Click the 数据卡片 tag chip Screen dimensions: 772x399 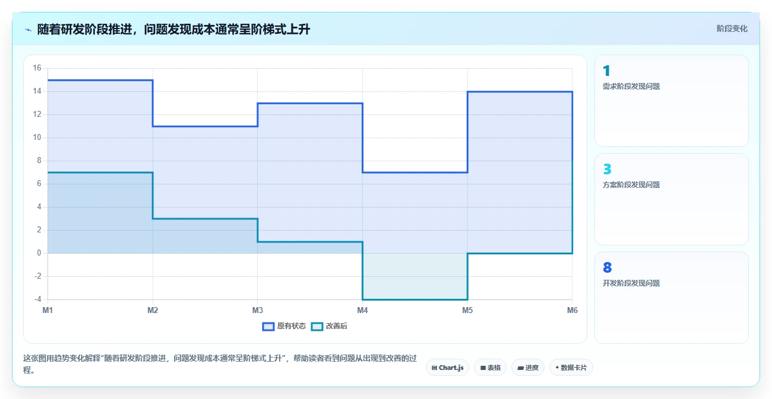pos(571,368)
